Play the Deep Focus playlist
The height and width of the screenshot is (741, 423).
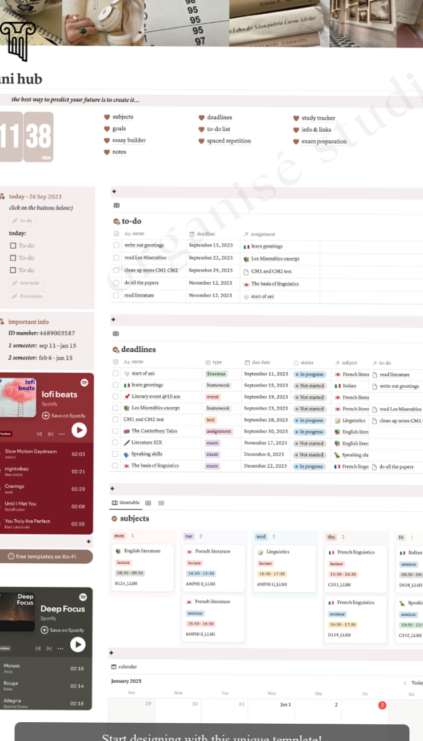point(78,645)
